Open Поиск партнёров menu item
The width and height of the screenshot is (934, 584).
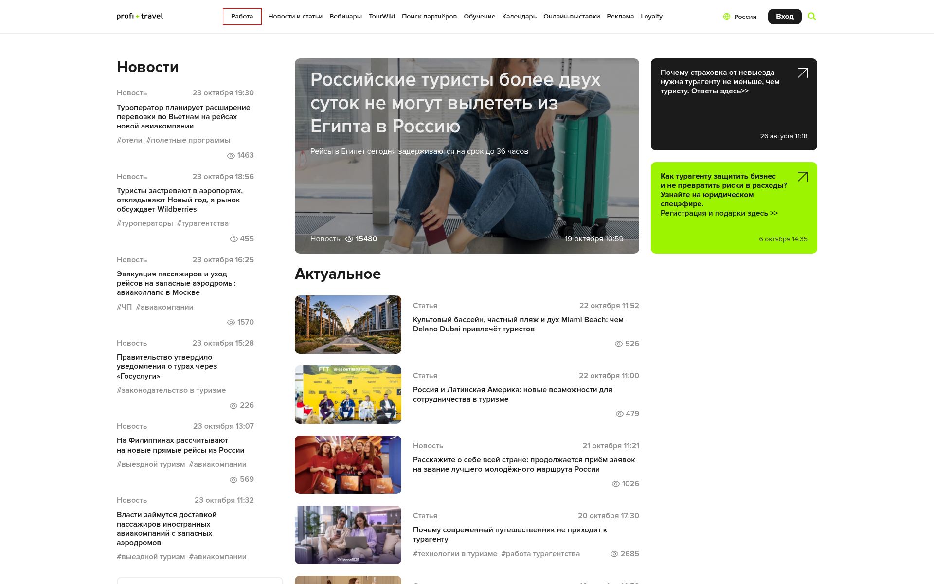429,17
